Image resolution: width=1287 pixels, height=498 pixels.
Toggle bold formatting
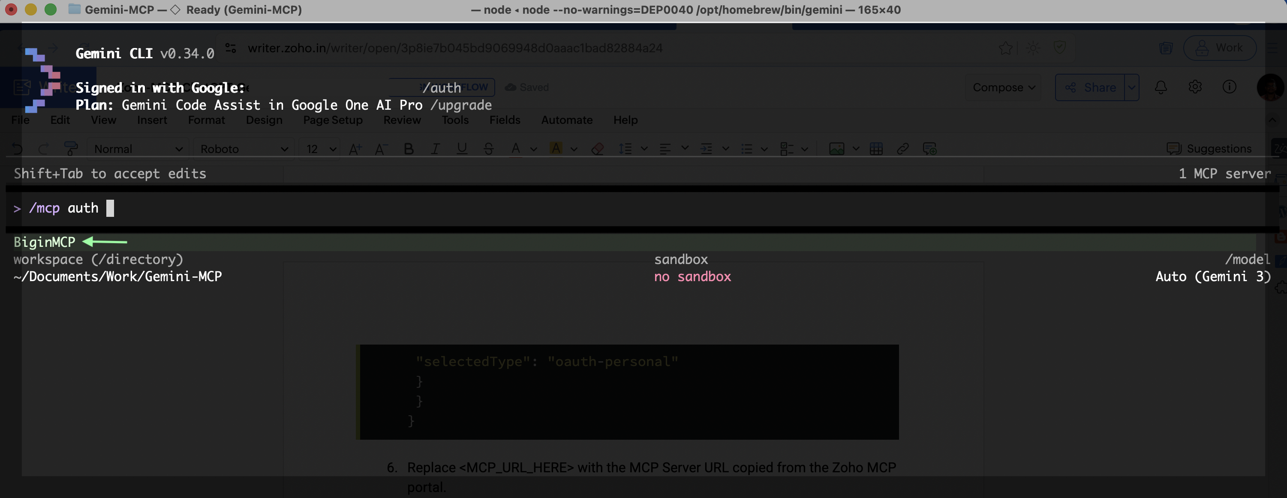[408, 148]
